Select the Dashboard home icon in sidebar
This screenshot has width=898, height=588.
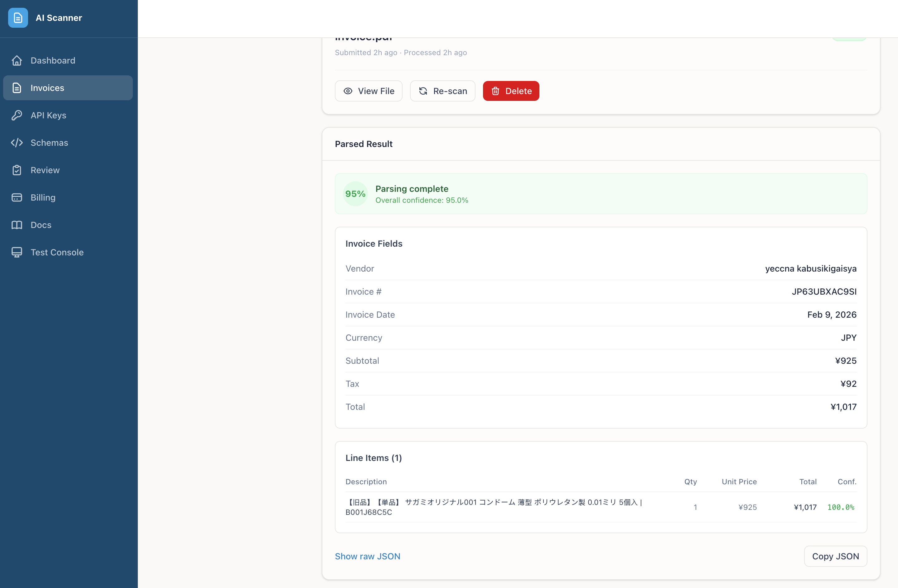pos(17,60)
